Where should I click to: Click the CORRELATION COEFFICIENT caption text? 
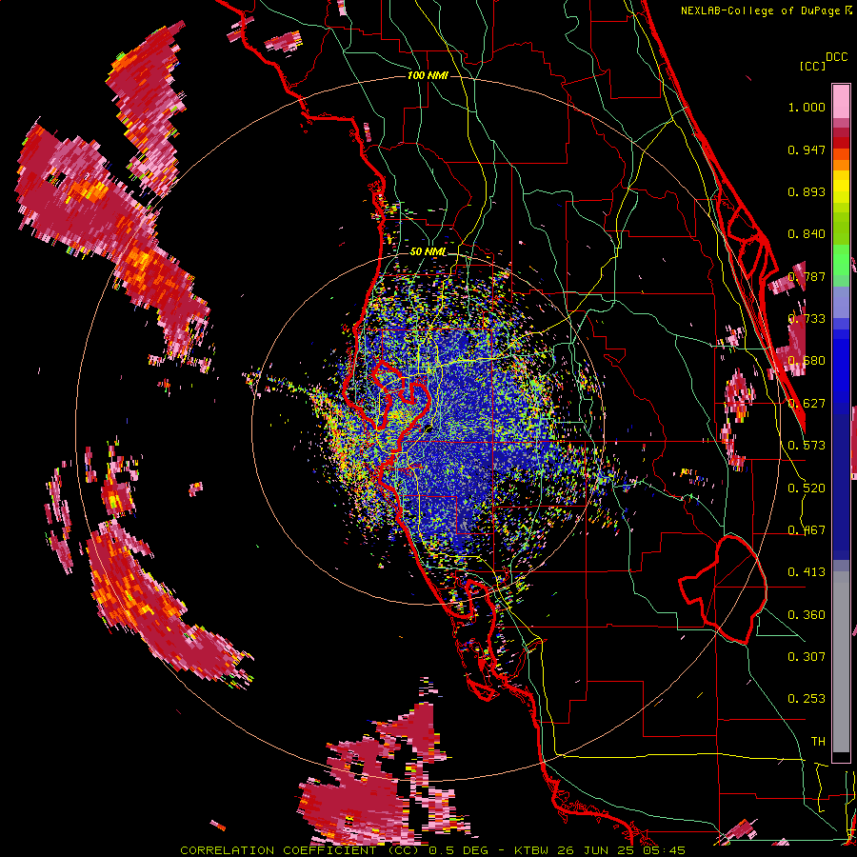point(278,850)
